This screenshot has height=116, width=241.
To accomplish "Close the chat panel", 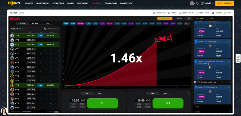I will (x=230, y=18).
